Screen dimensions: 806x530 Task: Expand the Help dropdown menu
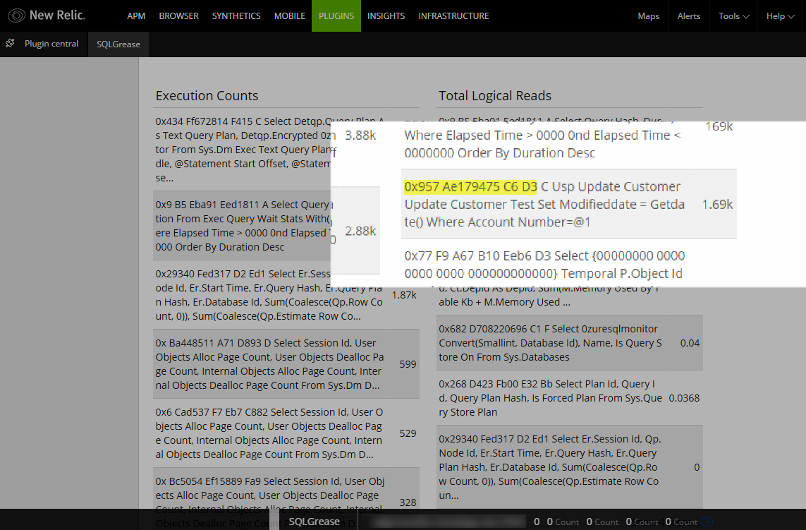[x=780, y=16]
